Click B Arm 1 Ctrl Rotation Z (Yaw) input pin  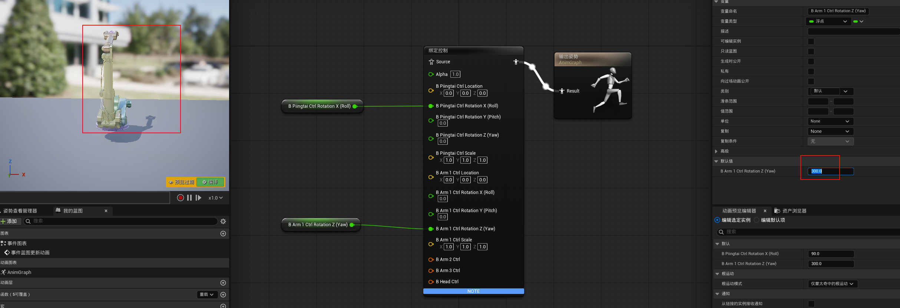[x=431, y=229]
